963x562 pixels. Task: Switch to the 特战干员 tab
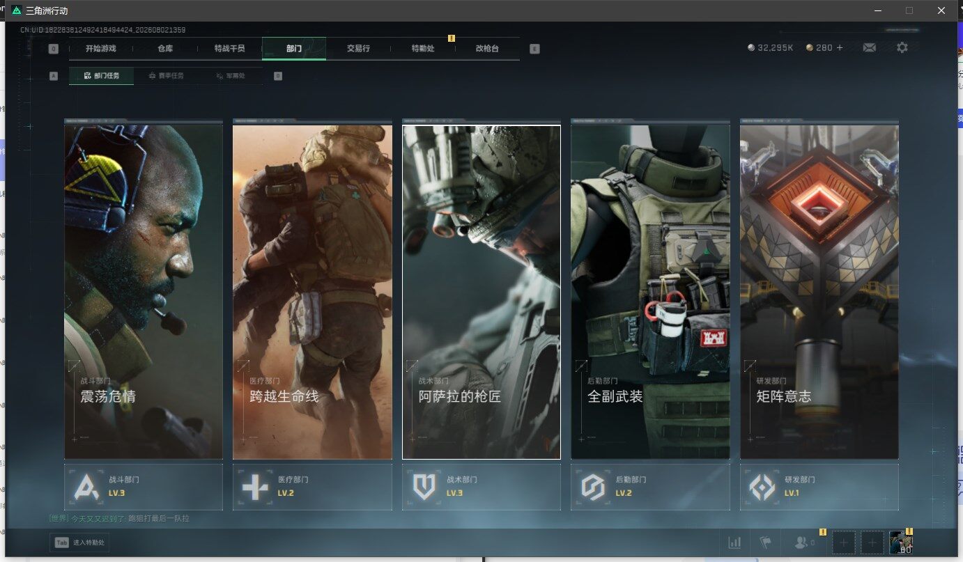pos(229,49)
